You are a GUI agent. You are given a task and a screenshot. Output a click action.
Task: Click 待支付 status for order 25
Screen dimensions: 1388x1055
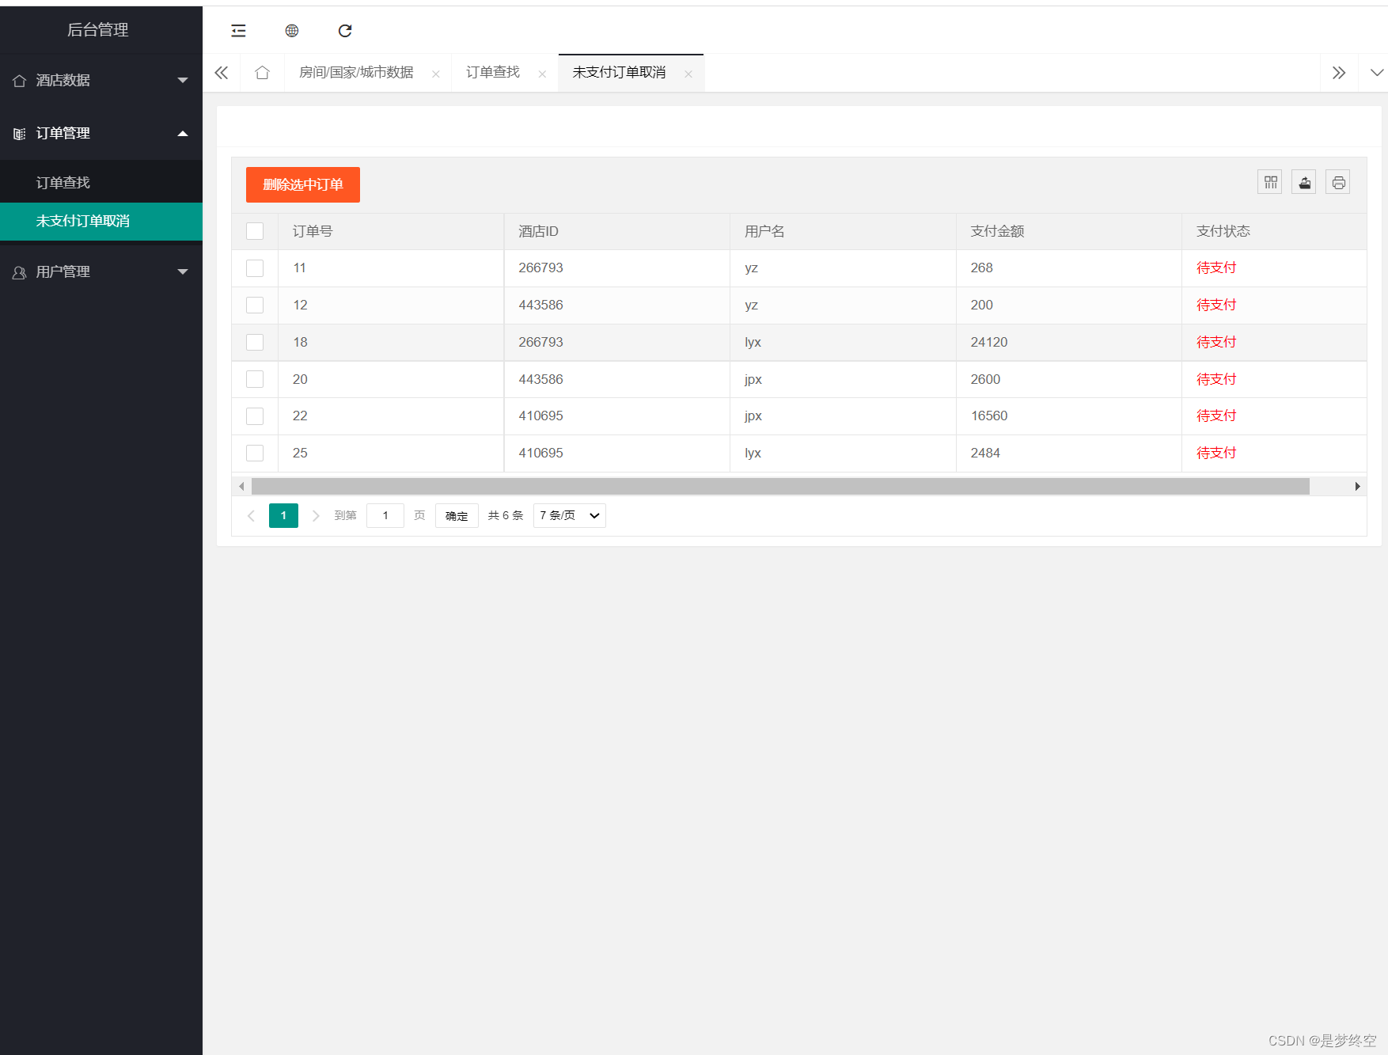[x=1216, y=453]
